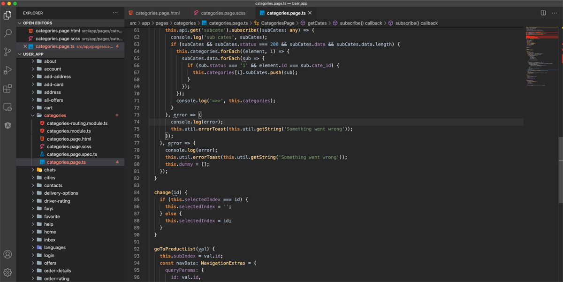This screenshot has width=563, height=282.
Task: Open the Manage gear settings icon
Action: (x=8, y=272)
